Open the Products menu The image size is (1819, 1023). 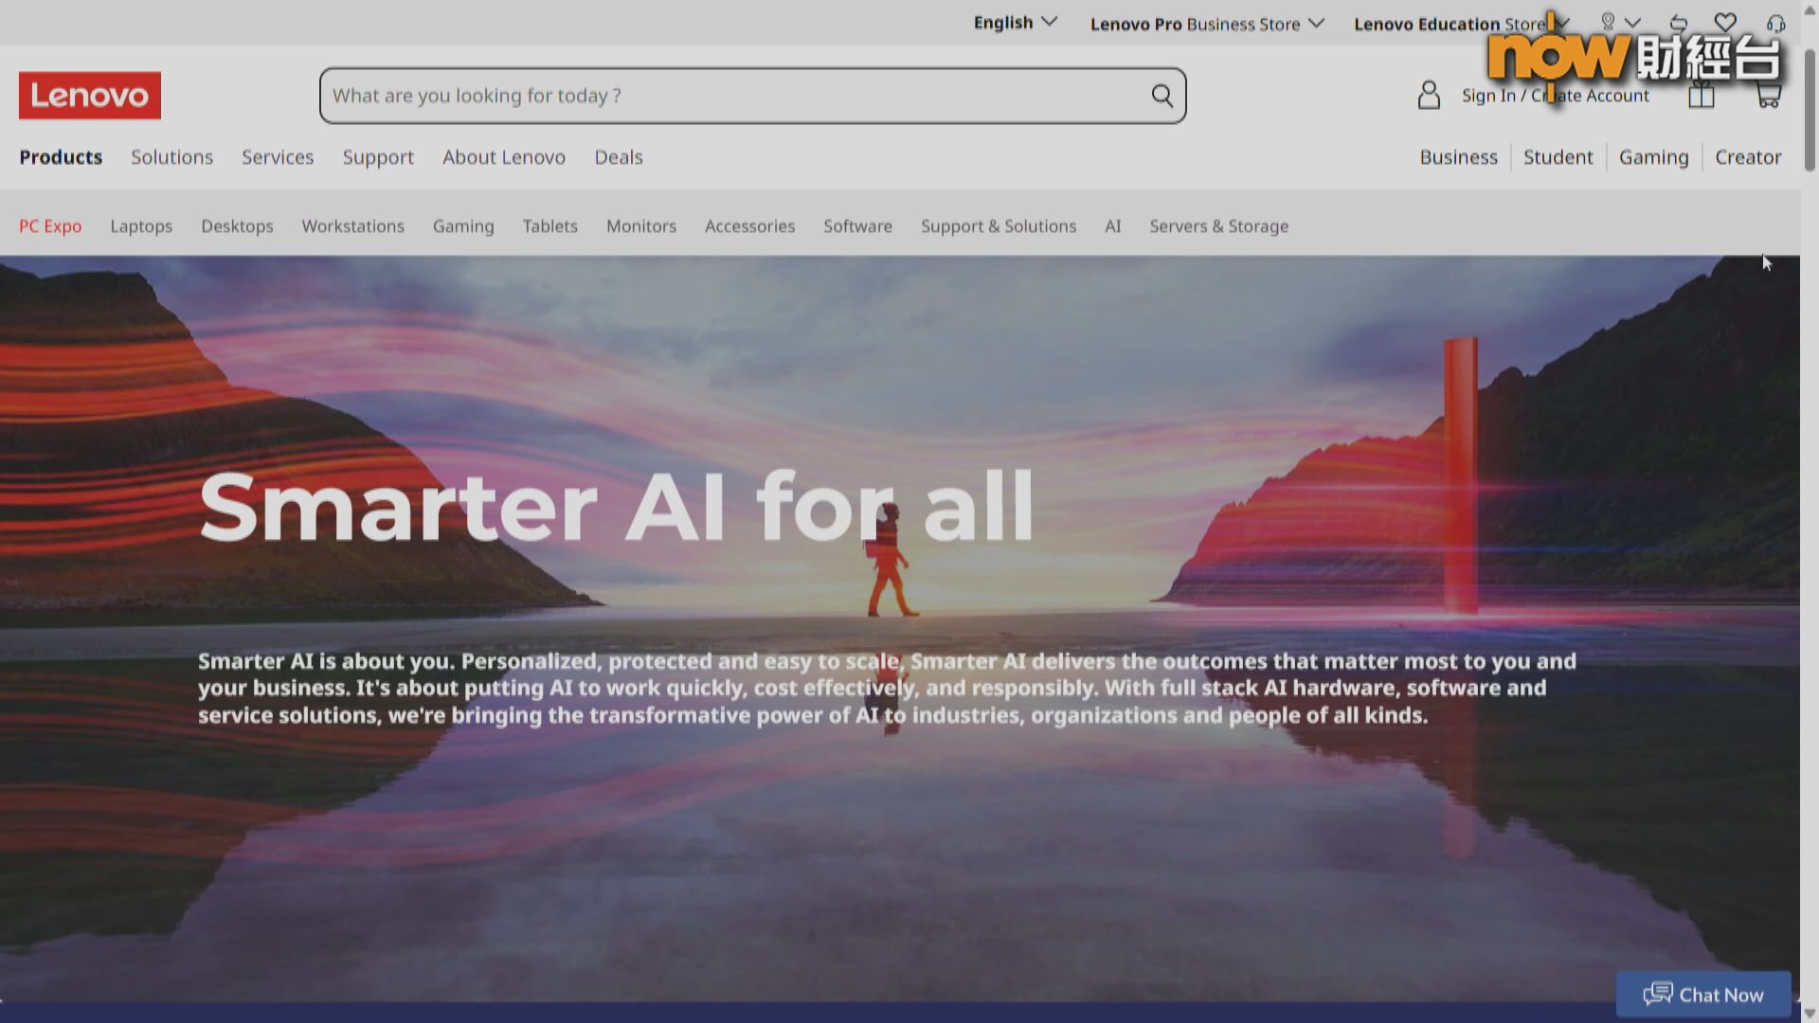61,157
